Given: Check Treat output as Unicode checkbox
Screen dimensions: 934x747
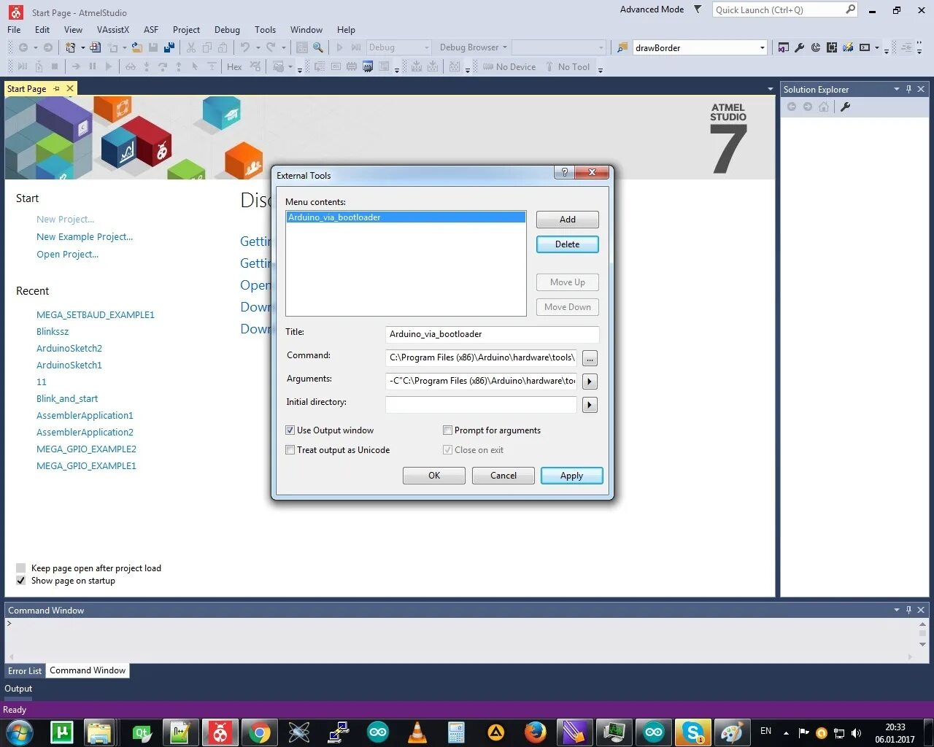Looking at the screenshot, I should click(x=290, y=450).
